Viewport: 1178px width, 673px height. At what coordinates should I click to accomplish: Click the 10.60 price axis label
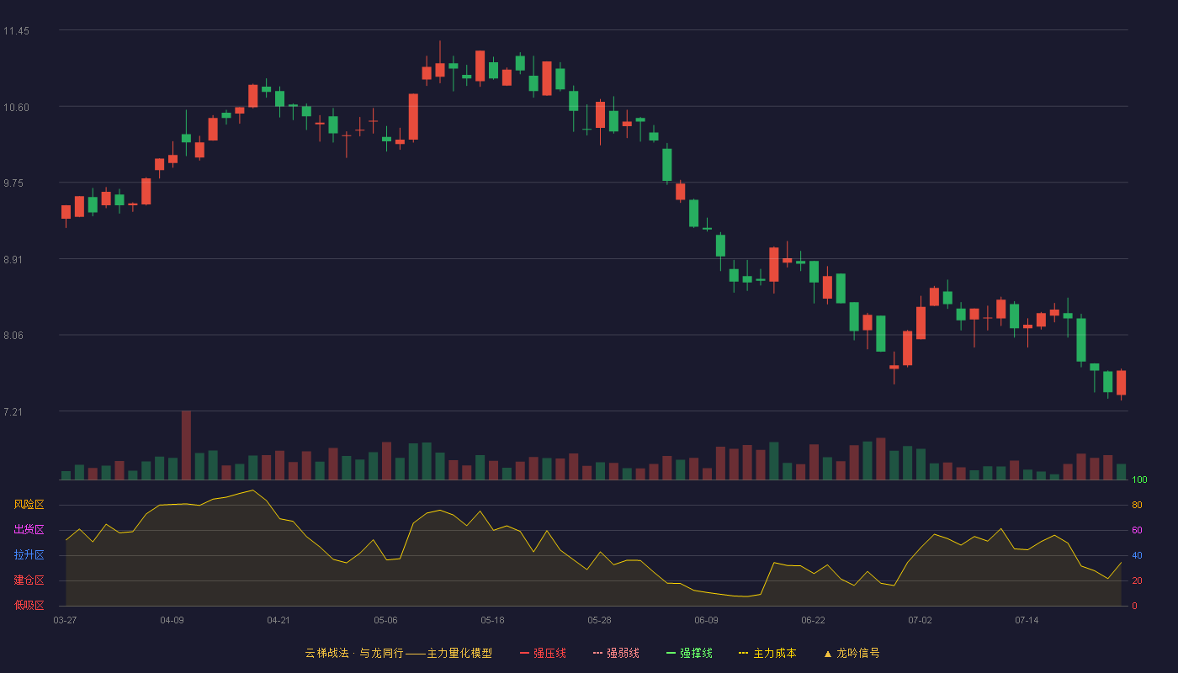(16, 108)
